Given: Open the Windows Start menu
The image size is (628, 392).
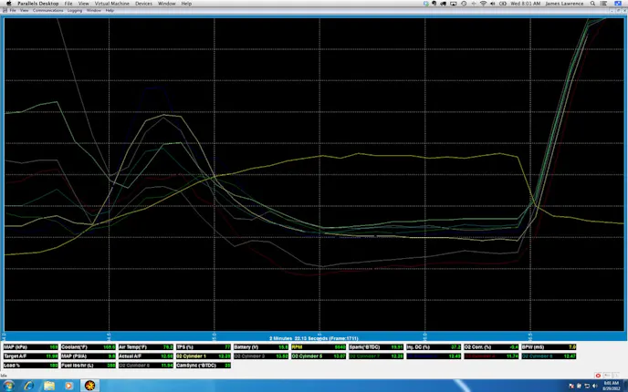Looking at the screenshot, I should coord(8,386).
